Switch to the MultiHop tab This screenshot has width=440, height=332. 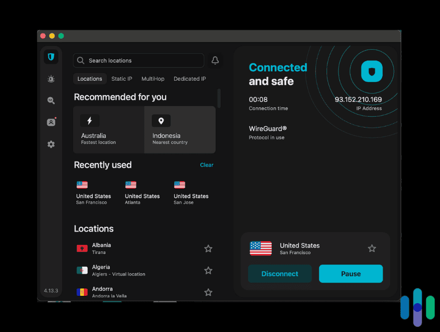click(153, 79)
